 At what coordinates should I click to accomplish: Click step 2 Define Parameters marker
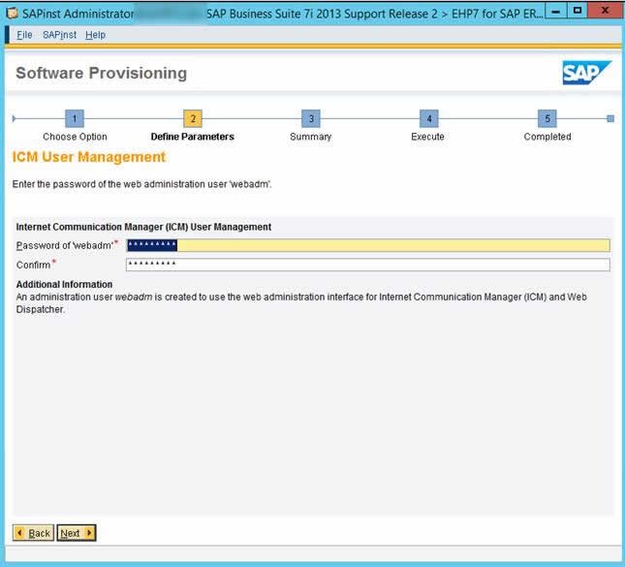click(x=193, y=118)
